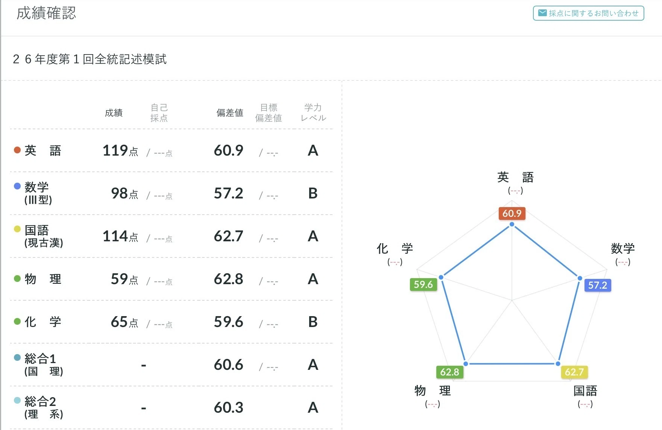Open the 採点に関するお問い合わせ inquiry button
The height and width of the screenshot is (430, 662).
tap(588, 13)
